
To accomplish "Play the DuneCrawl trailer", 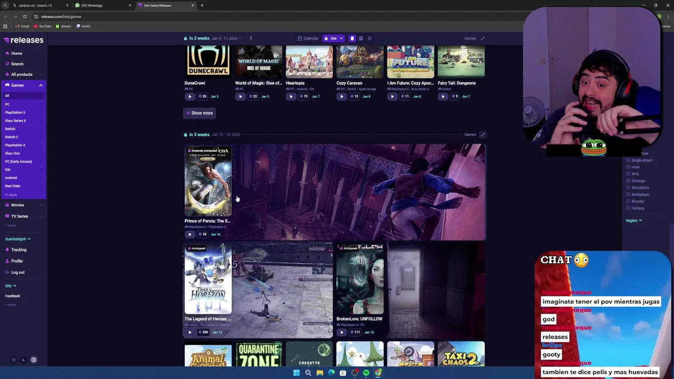I will 190,96.
